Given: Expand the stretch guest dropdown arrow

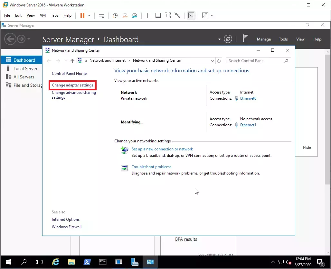Looking at the screenshot, I should tap(212, 15).
